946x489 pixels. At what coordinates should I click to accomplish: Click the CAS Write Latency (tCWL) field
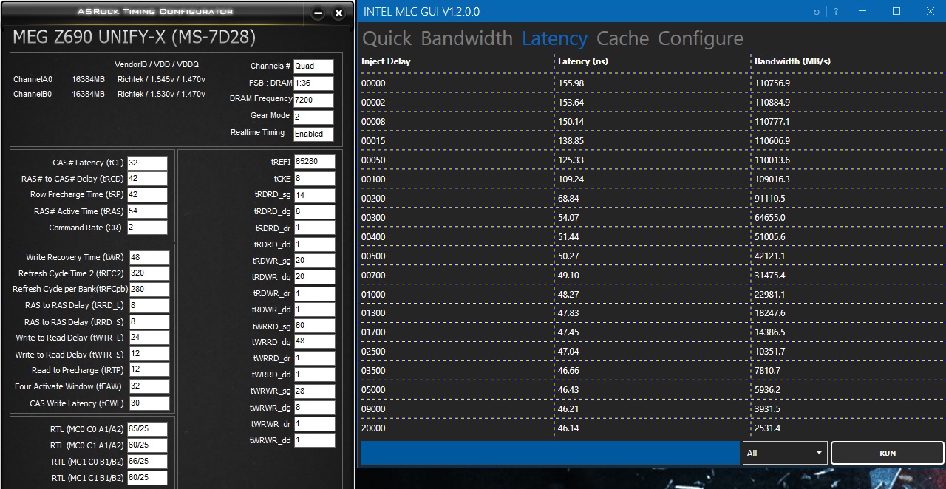point(149,403)
